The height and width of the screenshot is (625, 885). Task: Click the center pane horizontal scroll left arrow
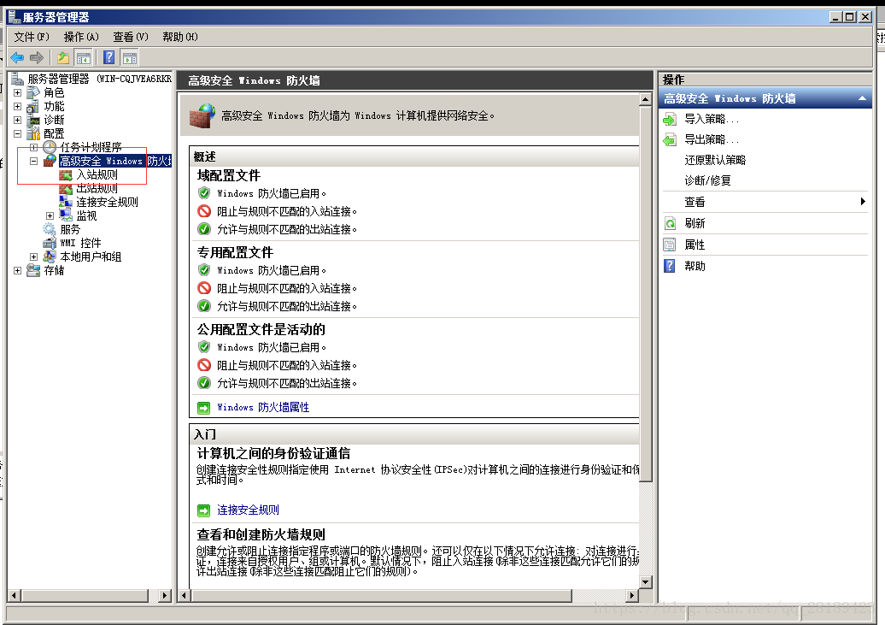tap(184, 595)
